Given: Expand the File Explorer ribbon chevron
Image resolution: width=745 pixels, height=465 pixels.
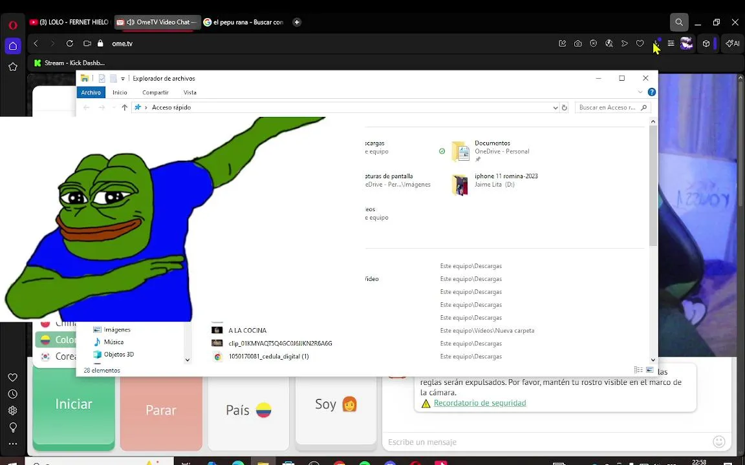Looking at the screenshot, I should point(640,92).
